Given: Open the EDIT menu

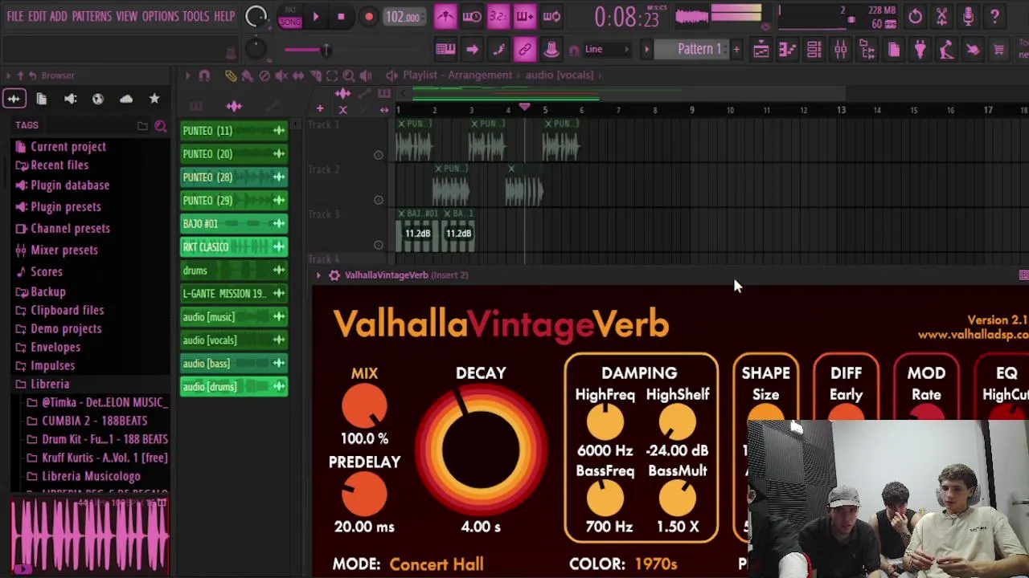Looking at the screenshot, I should [37, 16].
